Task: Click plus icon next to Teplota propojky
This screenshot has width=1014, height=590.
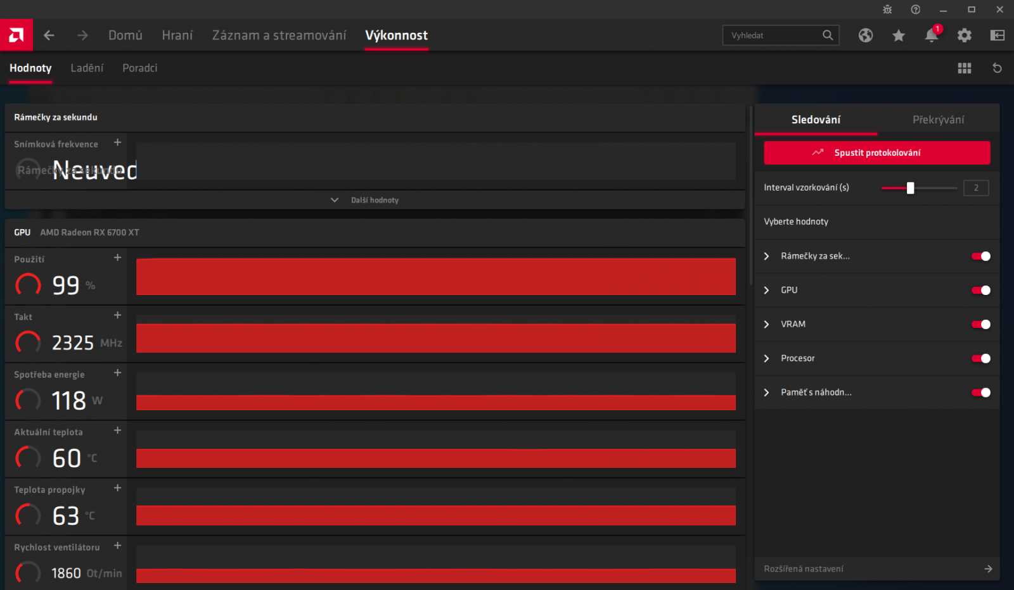Action: 117,488
